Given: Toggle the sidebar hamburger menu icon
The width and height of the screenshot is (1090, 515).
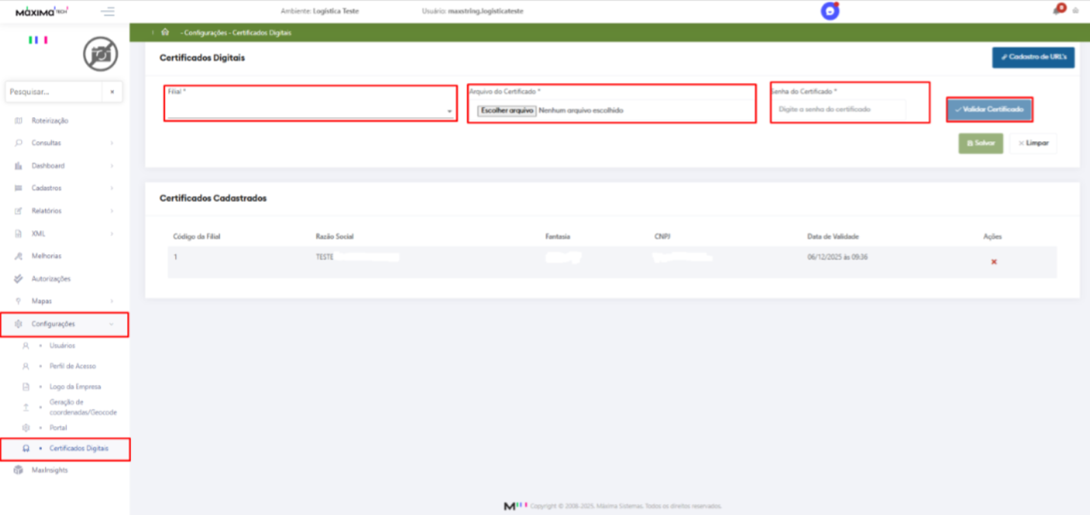Looking at the screenshot, I should pyautogui.click(x=108, y=12).
